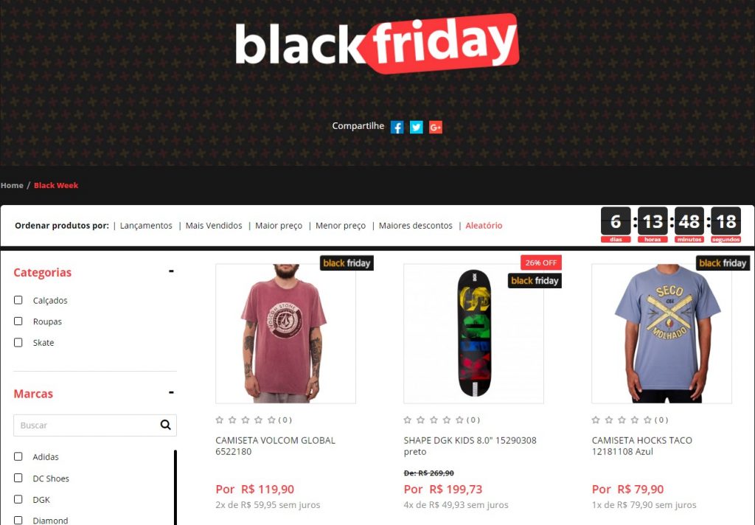
Task: Click the Google Plus share icon
Action: click(x=435, y=127)
